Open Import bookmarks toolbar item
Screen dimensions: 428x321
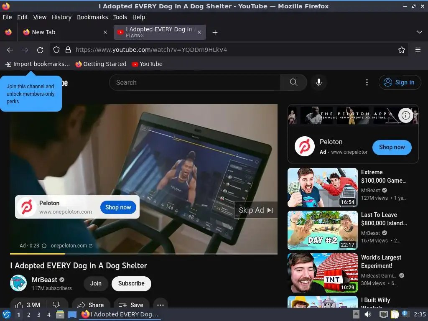(x=38, y=64)
